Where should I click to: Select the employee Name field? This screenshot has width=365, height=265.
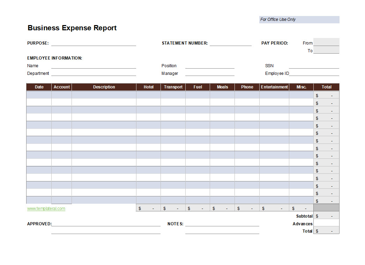(94, 66)
